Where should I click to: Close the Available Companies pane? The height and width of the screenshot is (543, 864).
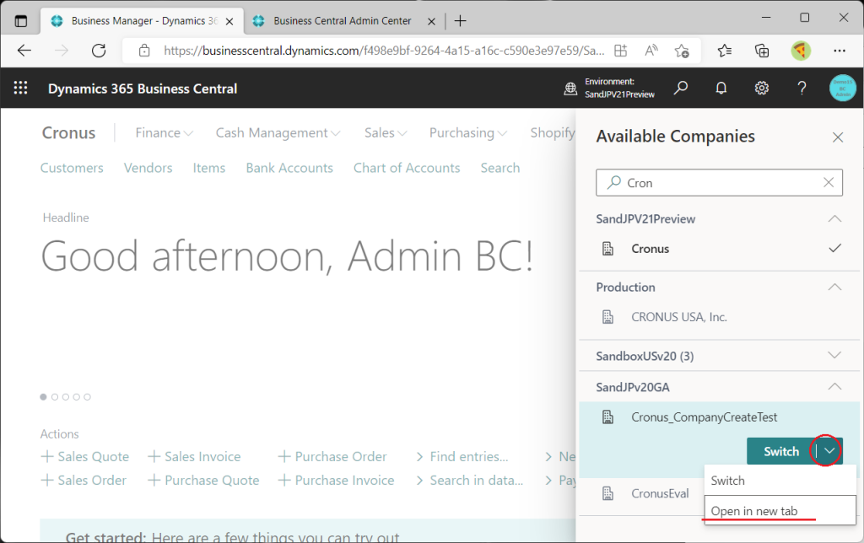point(838,137)
